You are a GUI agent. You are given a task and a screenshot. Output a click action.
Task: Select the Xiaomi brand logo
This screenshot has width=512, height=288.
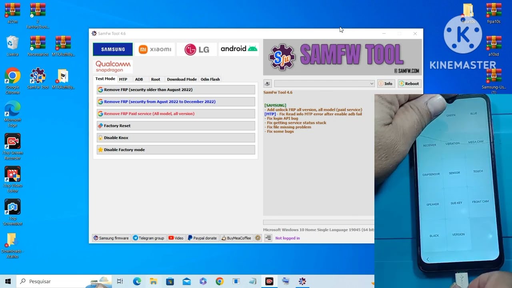[x=155, y=49]
